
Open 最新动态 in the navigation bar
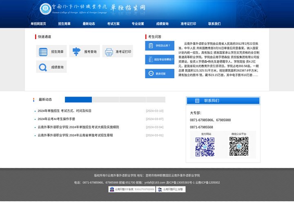[x=89, y=24]
